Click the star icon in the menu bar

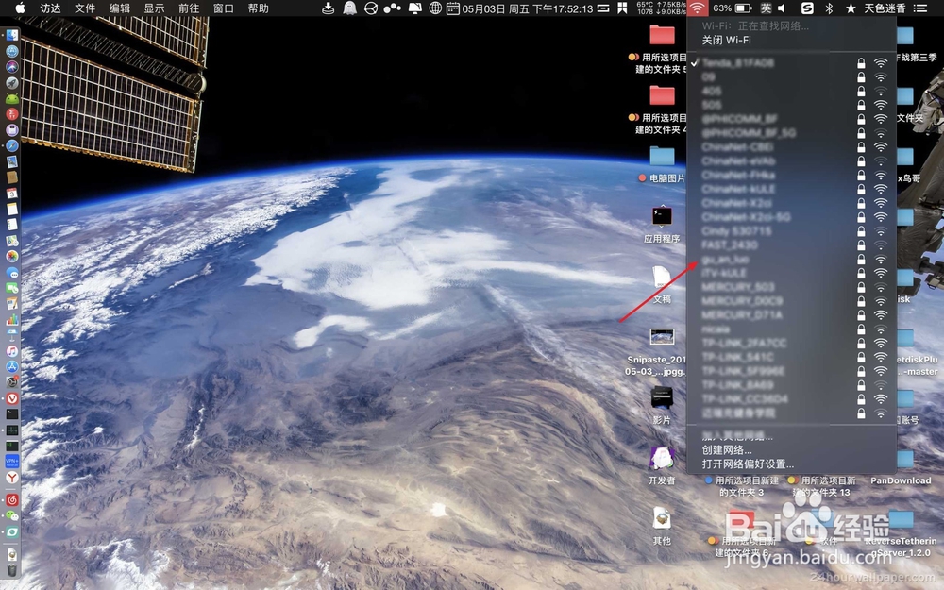tap(851, 8)
